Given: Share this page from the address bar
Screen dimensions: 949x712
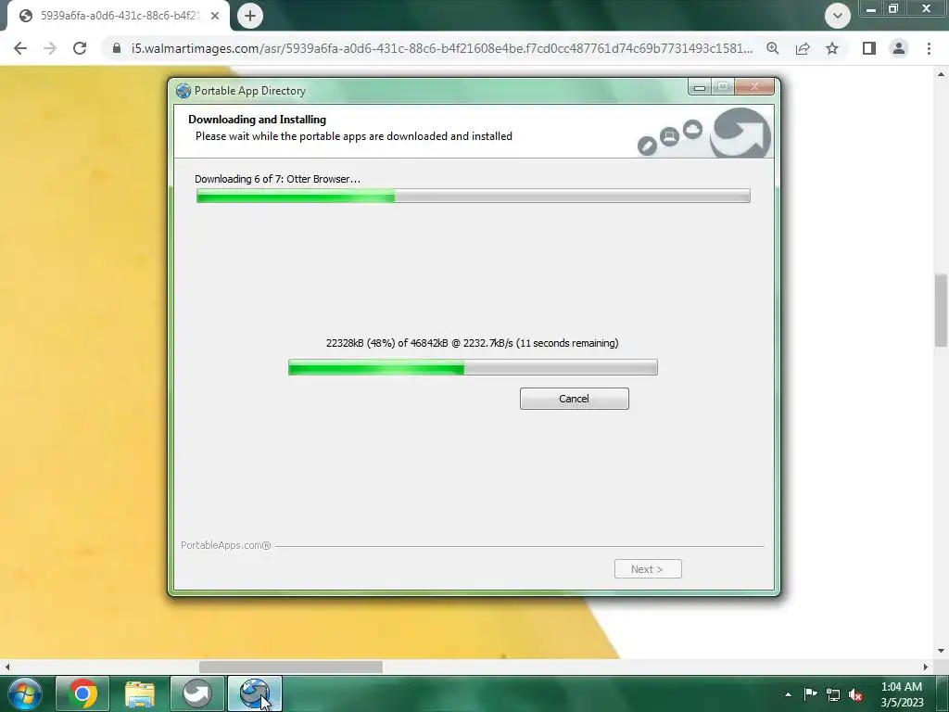Looking at the screenshot, I should click(803, 48).
